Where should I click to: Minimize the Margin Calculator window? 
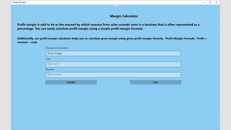click(x=204, y=2)
